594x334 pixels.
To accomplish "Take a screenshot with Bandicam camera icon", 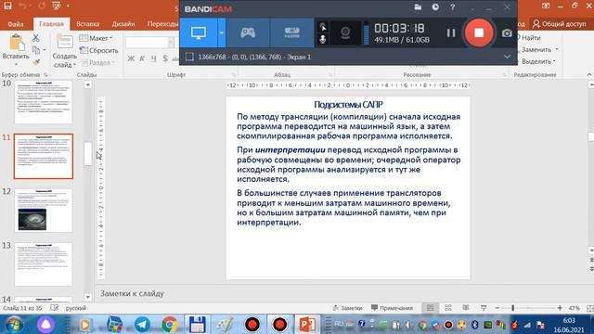I will (507, 33).
